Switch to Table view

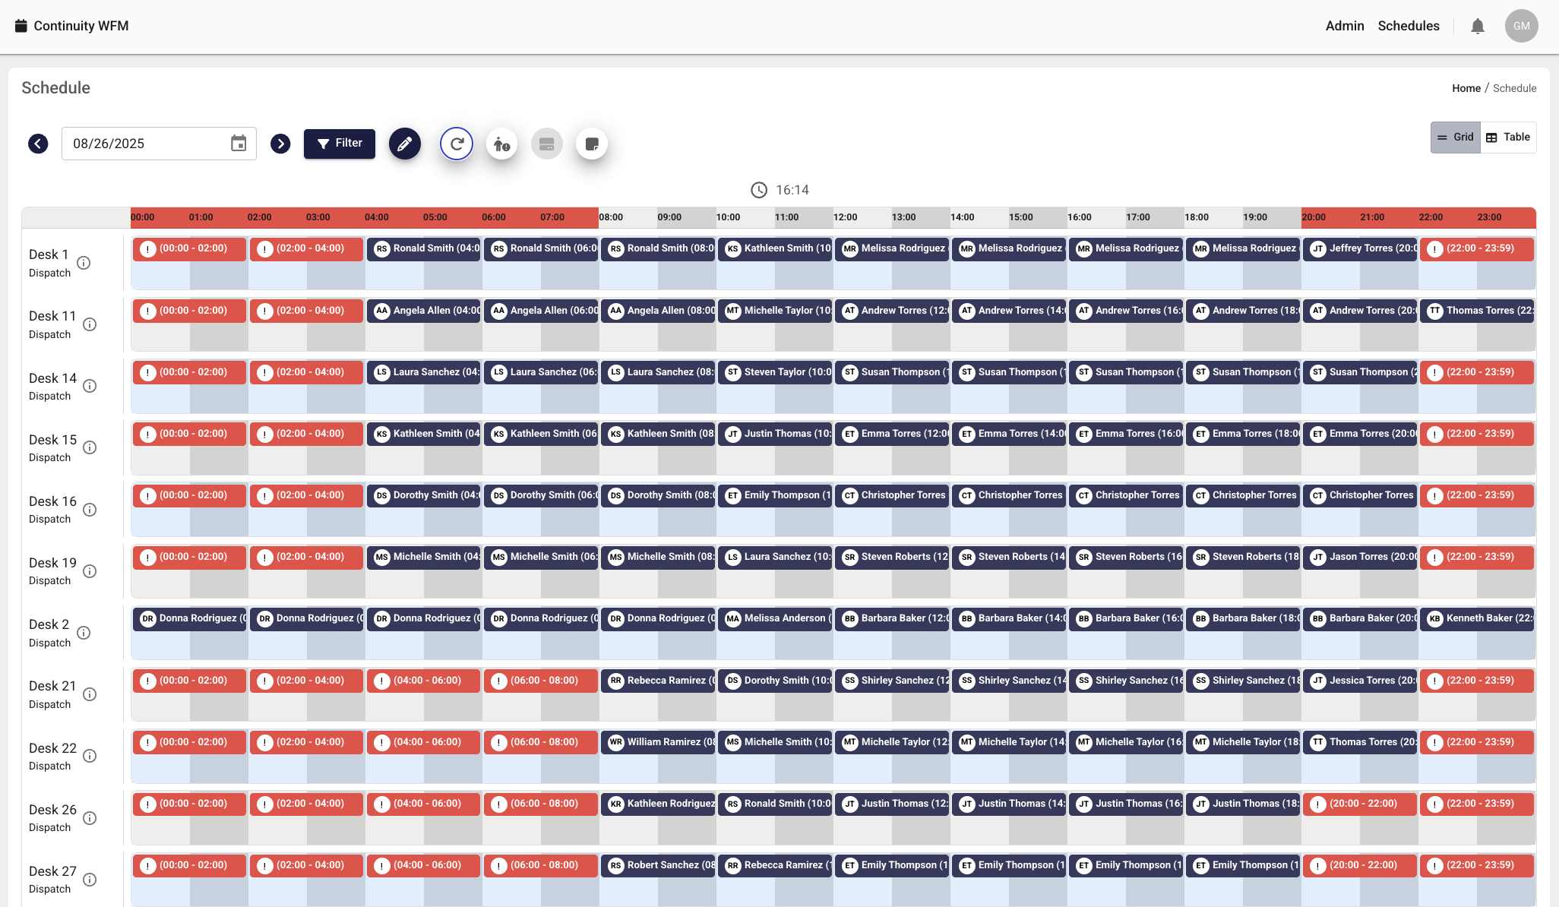tap(1508, 137)
